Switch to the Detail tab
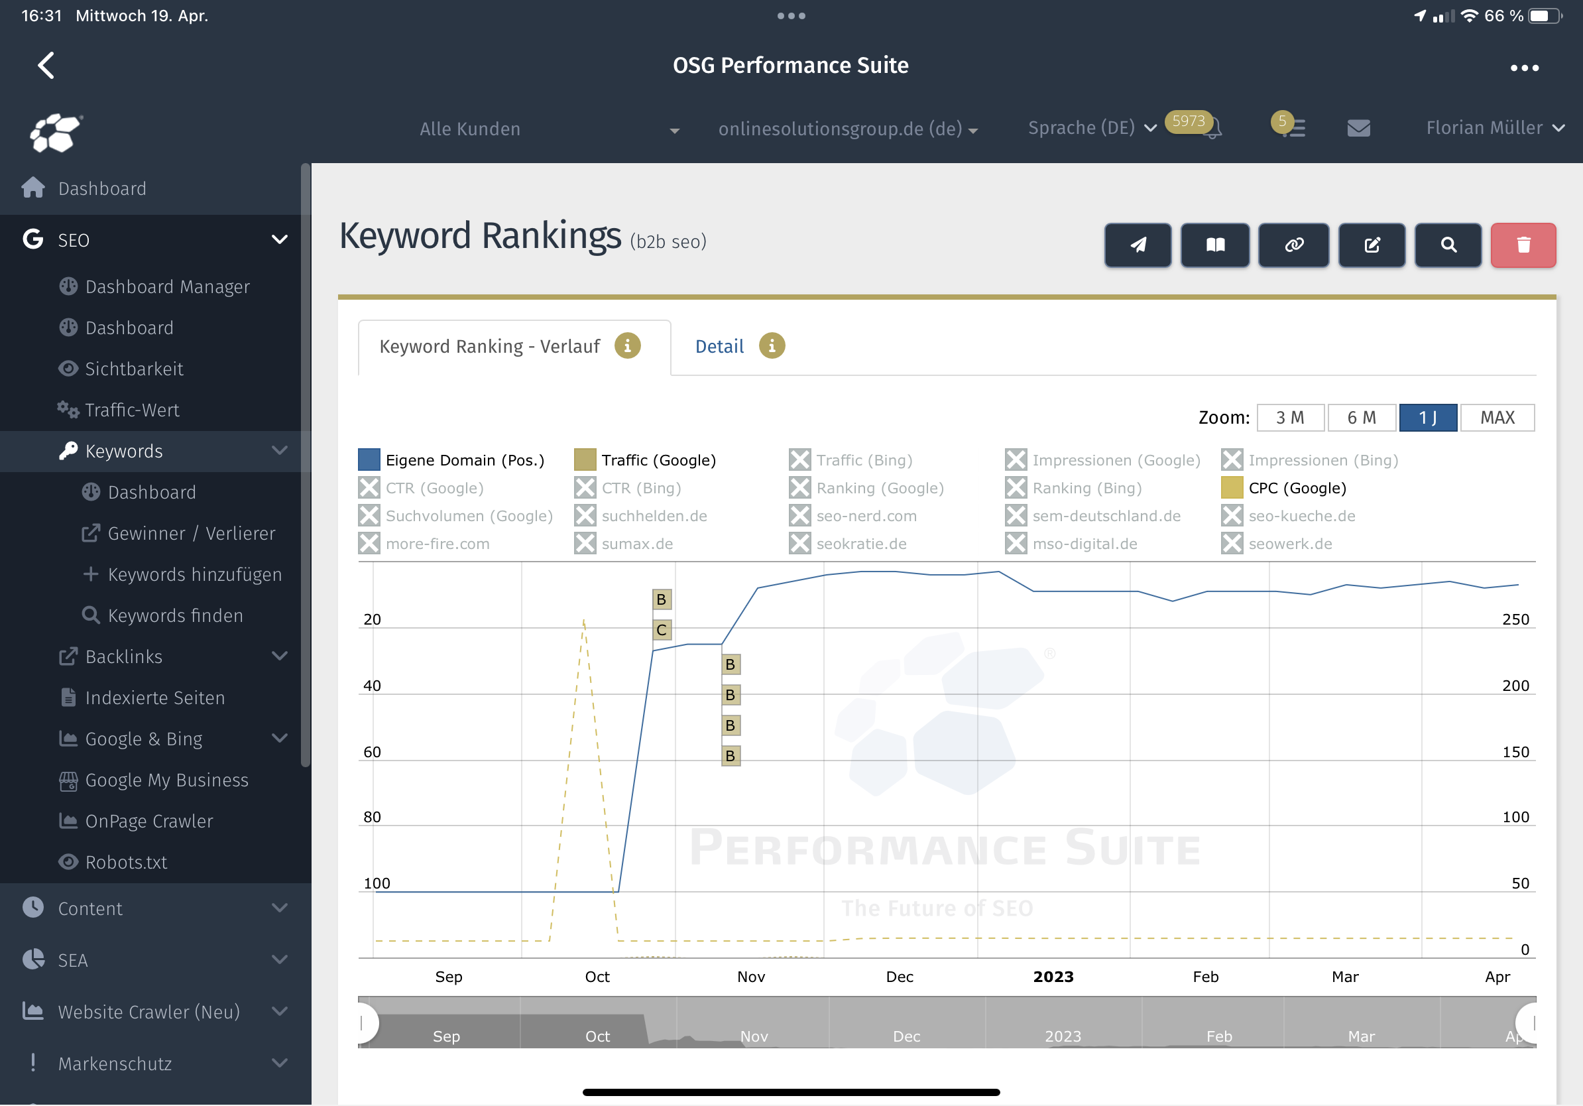The image size is (1583, 1106). tap(719, 346)
